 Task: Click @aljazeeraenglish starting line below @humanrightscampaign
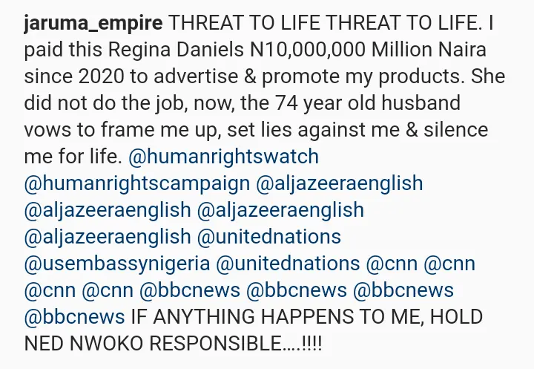tap(108, 210)
